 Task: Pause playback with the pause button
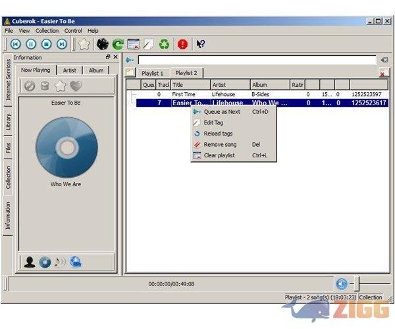tap(30, 44)
